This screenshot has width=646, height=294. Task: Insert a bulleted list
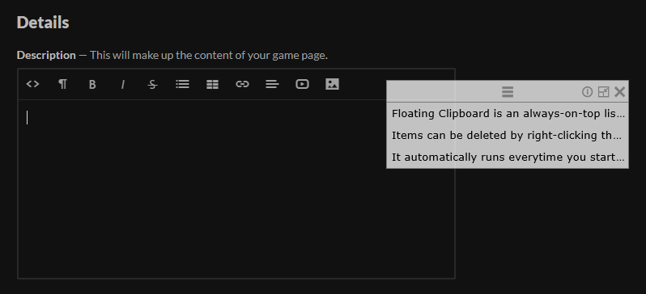coord(182,84)
